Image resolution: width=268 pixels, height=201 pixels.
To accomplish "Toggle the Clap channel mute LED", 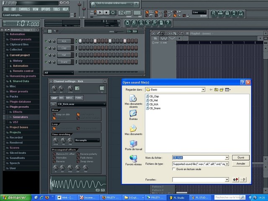I will pyautogui.click(x=46, y=48).
